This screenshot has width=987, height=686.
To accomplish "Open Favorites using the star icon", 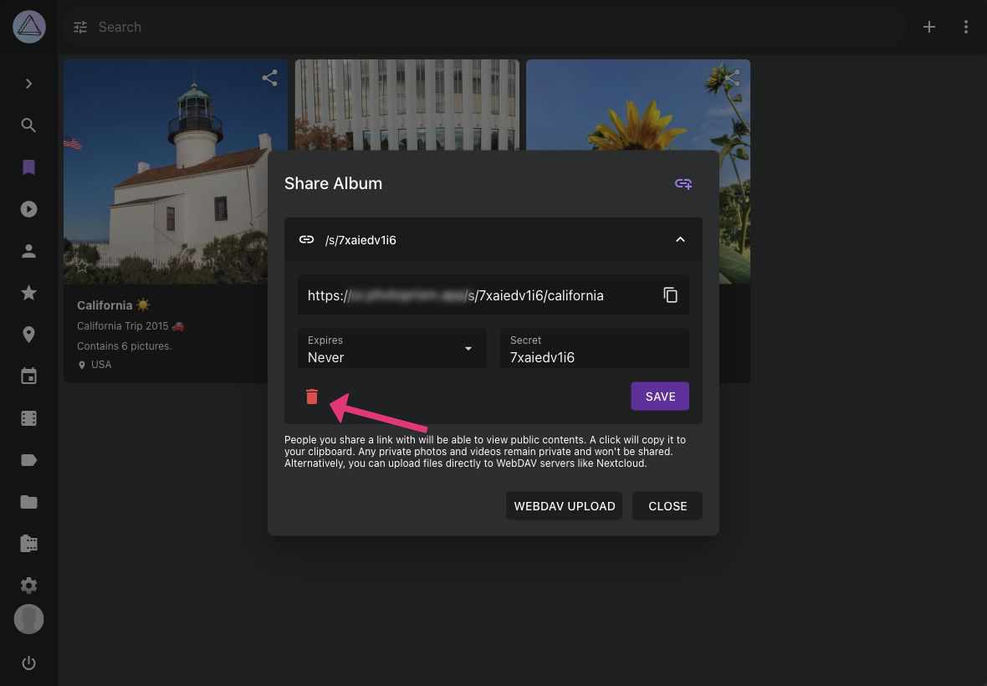I will coord(28,293).
